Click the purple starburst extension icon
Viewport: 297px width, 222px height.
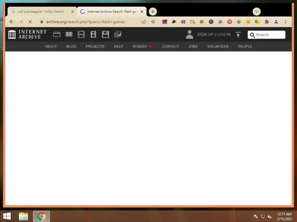click(x=220, y=22)
